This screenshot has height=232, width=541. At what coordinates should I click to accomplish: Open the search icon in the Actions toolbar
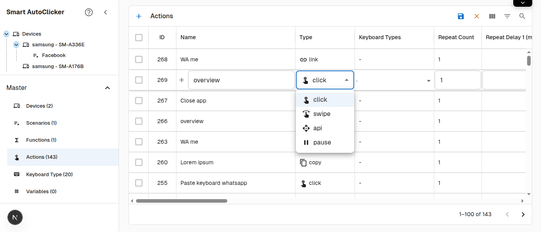click(x=522, y=16)
